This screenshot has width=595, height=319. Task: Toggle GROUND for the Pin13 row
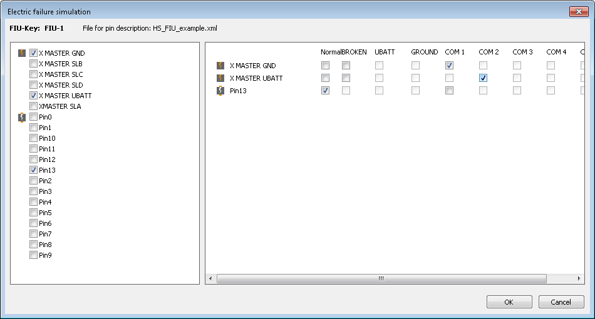[415, 91]
